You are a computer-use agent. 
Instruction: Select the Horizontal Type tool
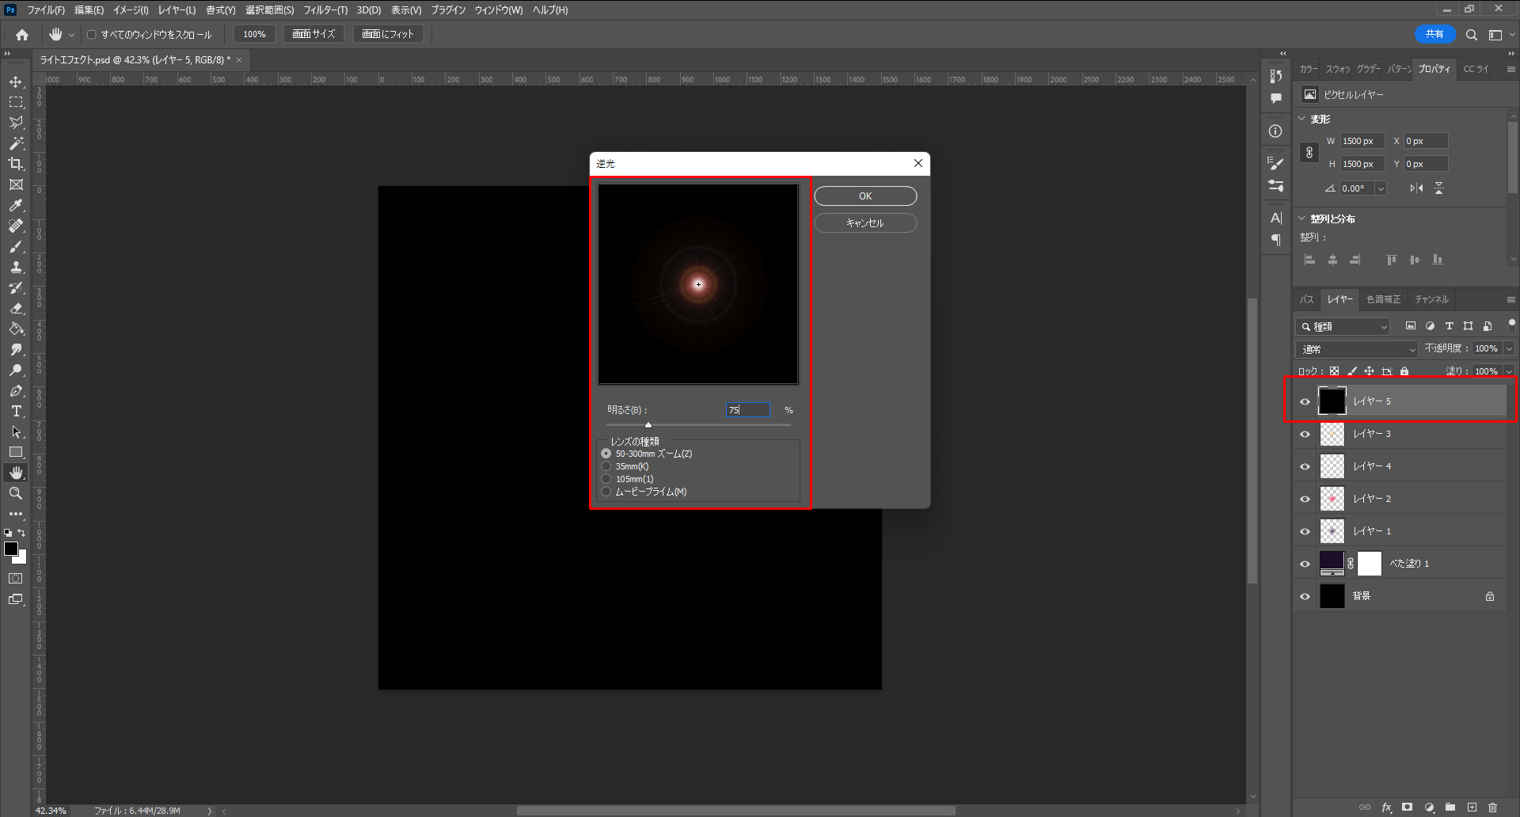[x=16, y=411]
